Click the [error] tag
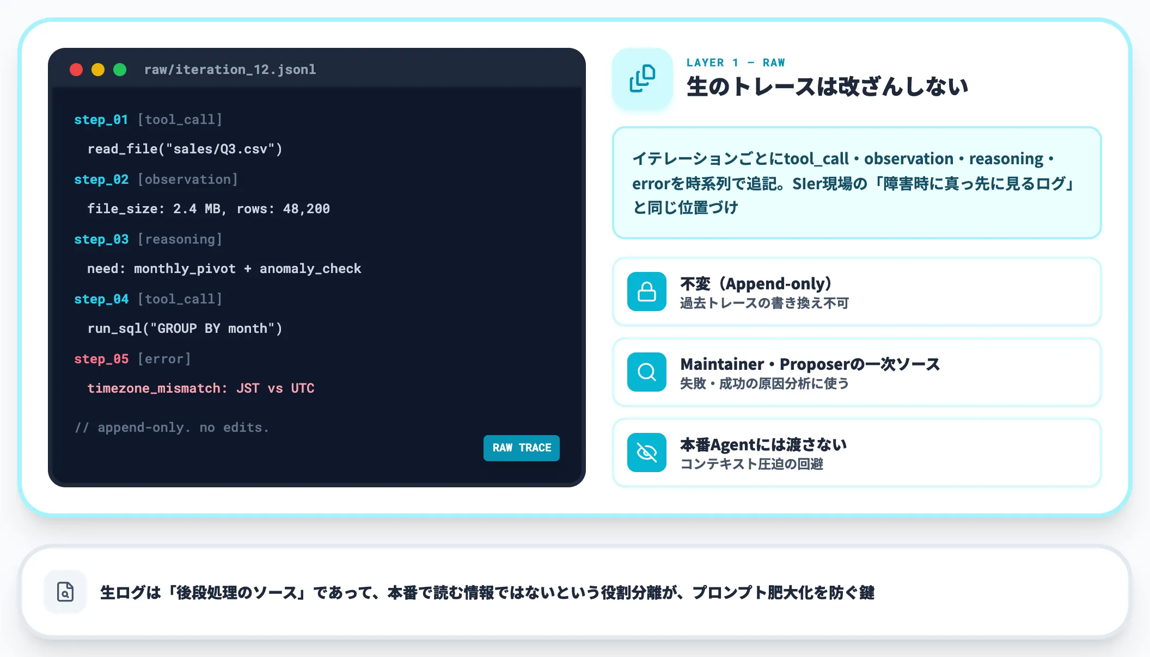This screenshot has height=657, width=1150. (164, 359)
